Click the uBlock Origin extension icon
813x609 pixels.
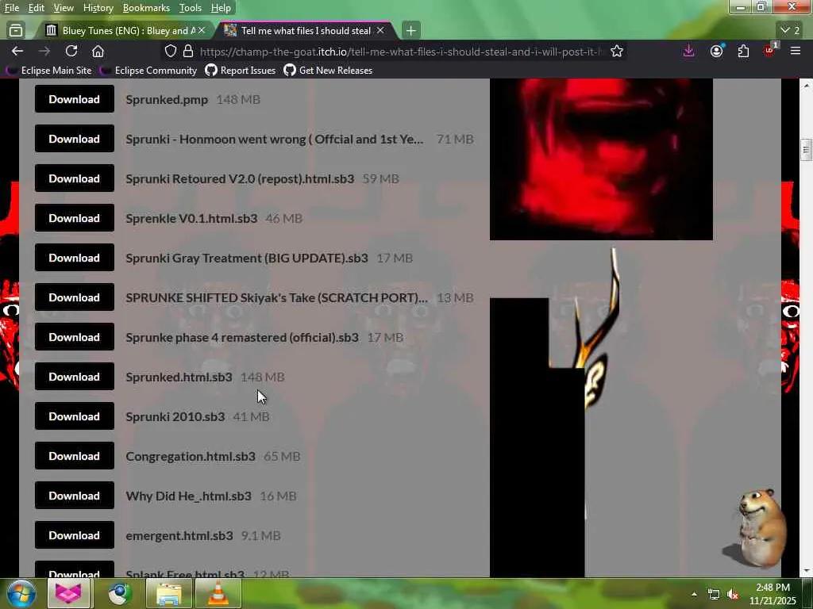(x=770, y=50)
